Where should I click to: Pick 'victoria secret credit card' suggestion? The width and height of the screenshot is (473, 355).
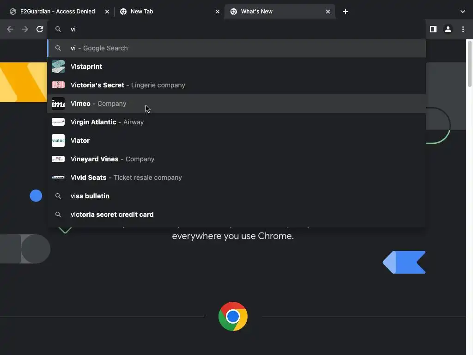[236, 214]
